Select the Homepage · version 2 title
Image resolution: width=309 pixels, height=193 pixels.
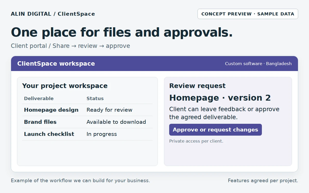tap(220, 98)
